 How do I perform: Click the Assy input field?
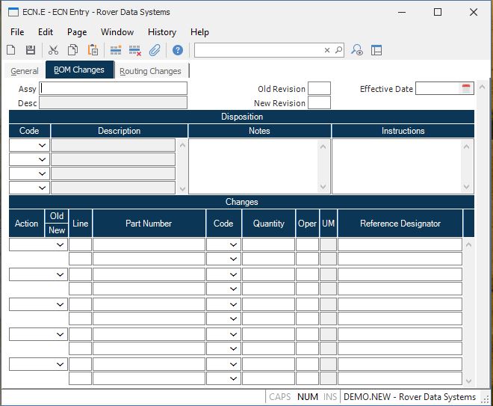click(x=114, y=88)
